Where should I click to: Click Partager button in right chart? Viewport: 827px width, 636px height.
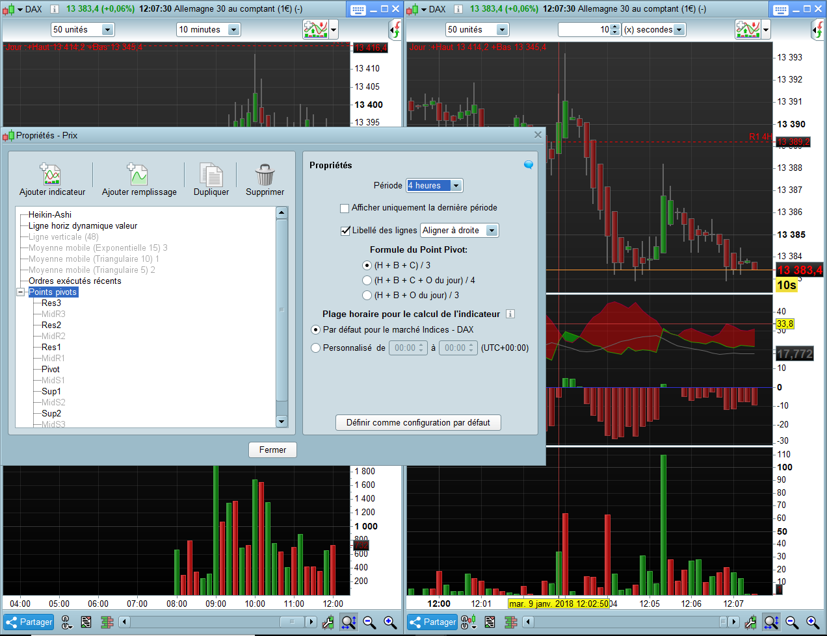(432, 622)
